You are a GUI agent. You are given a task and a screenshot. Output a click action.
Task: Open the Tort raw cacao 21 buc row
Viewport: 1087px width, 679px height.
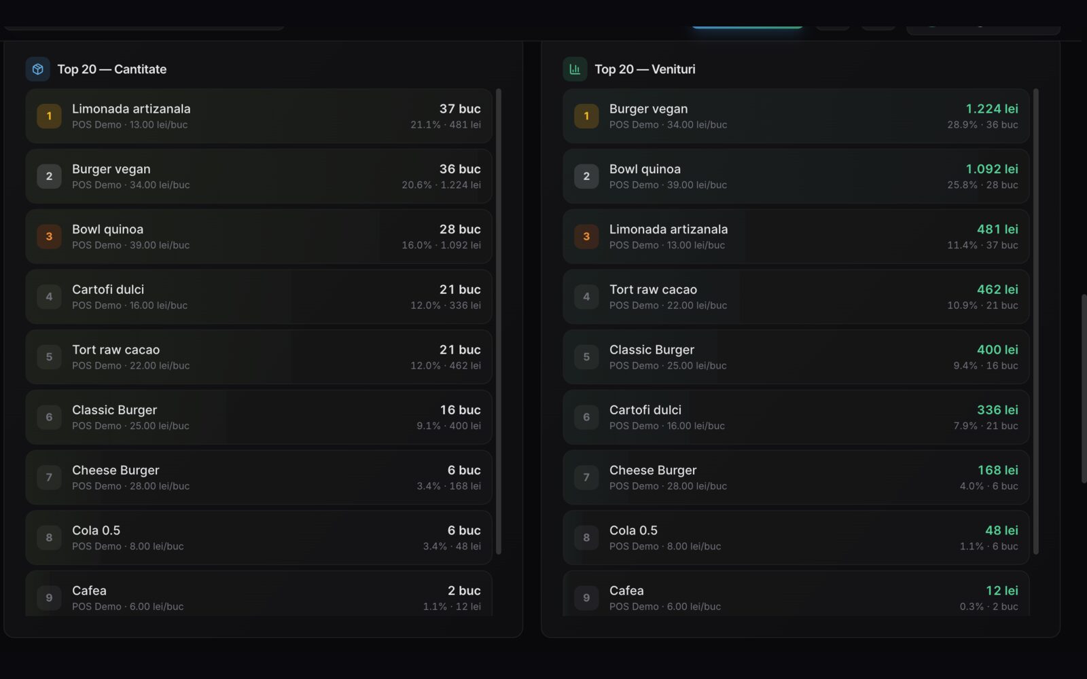(x=259, y=356)
